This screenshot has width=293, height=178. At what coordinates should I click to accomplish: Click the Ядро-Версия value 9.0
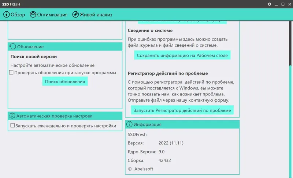[162, 152]
